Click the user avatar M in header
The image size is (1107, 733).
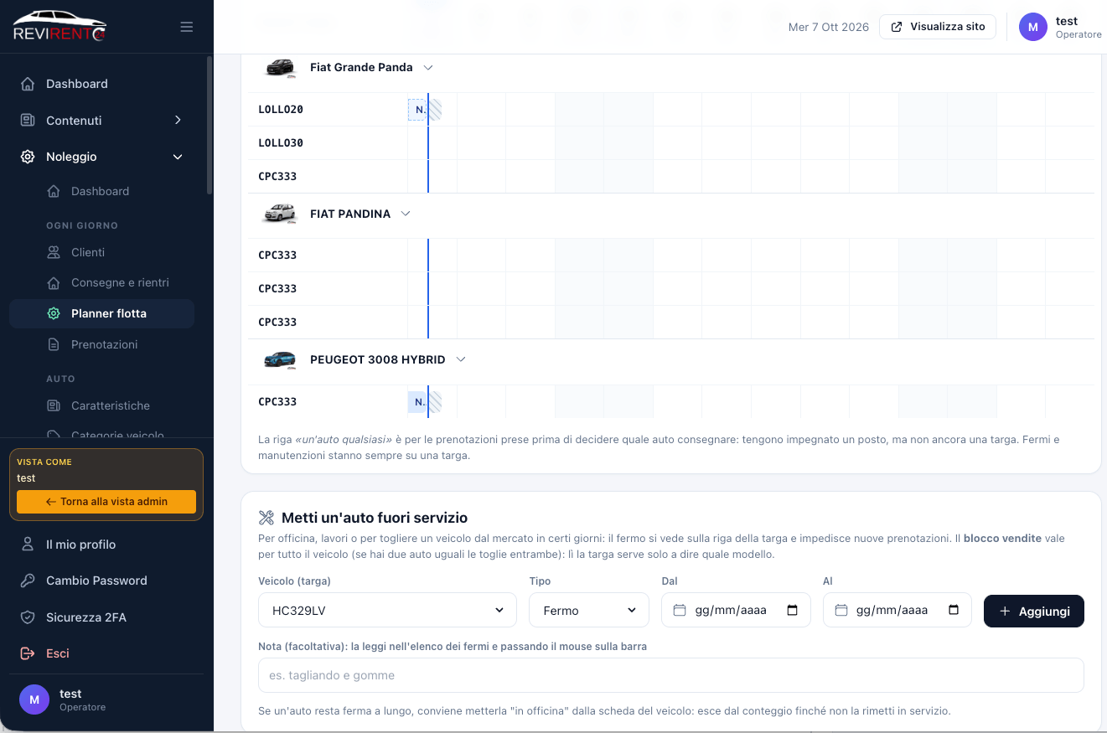[1032, 27]
